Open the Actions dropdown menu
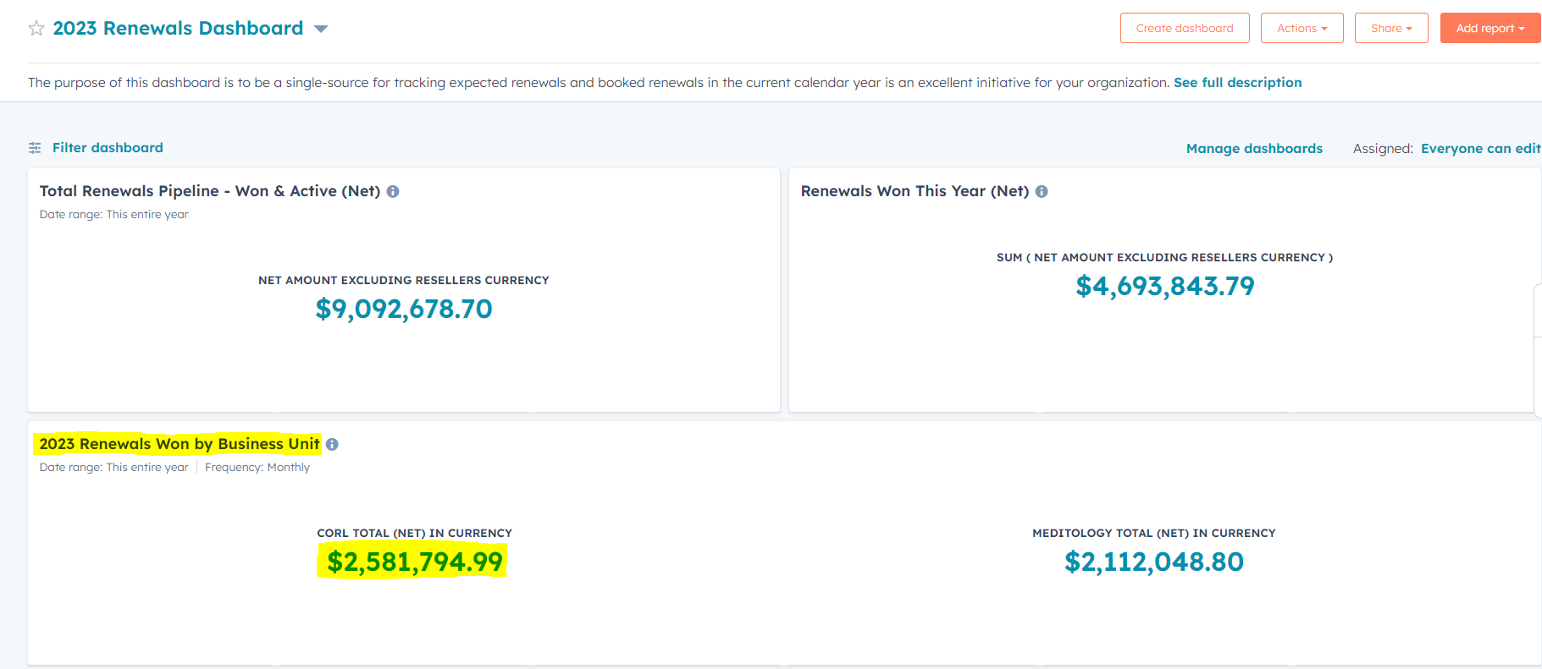This screenshot has height=669, width=1542. (1302, 28)
